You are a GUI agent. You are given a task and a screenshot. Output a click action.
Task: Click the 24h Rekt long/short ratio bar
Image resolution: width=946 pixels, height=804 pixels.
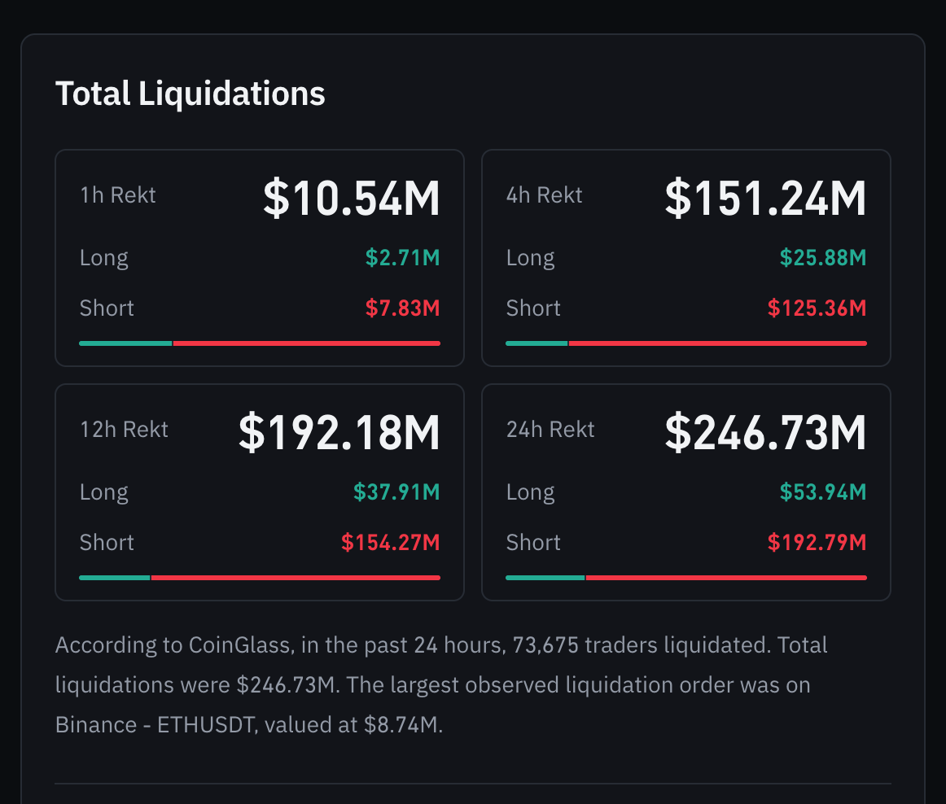pyautogui.click(x=686, y=578)
